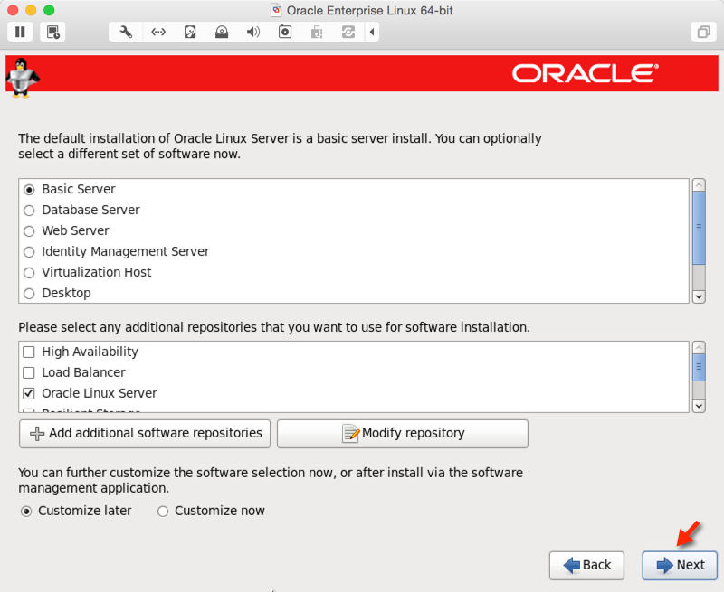This screenshot has height=592, width=724.
Task: Click server list scrollbar up arrow
Action: [x=699, y=185]
